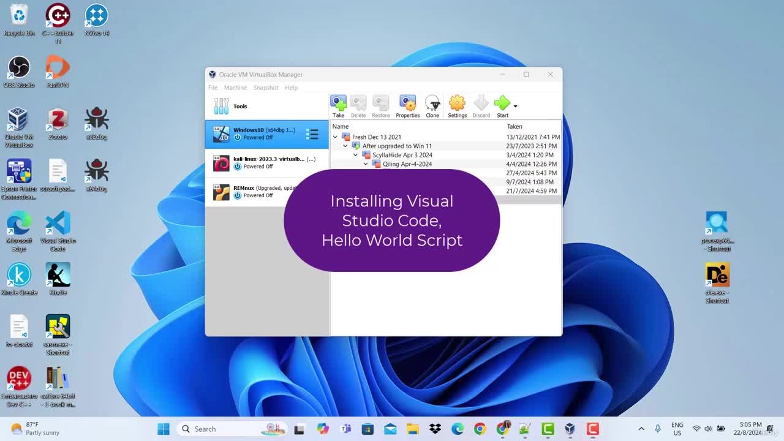Click the Windows Start button on taskbar
The height and width of the screenshot is (441, 784).
164,429
